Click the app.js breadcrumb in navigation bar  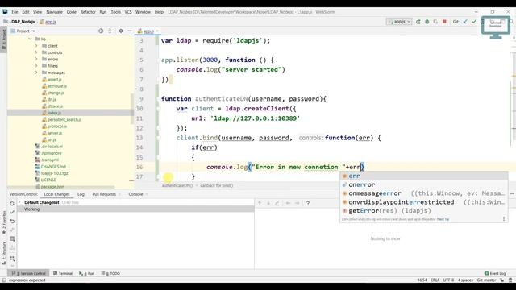[x=48, y=22]
